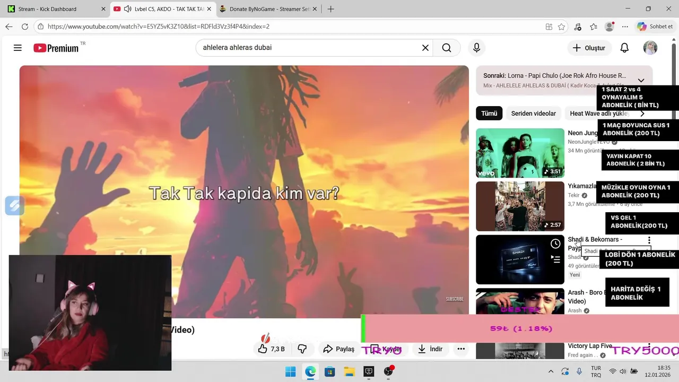Start voice search with the microphone
This screenshot has width=679, height=382.
point(476,48)
